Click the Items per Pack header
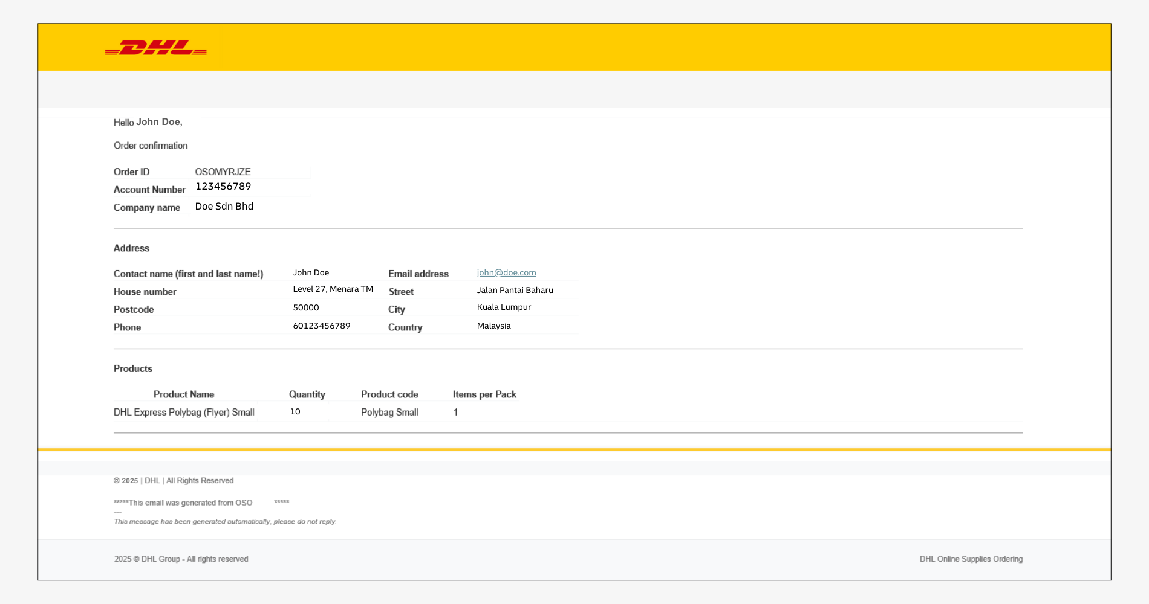 coord(484,394)
